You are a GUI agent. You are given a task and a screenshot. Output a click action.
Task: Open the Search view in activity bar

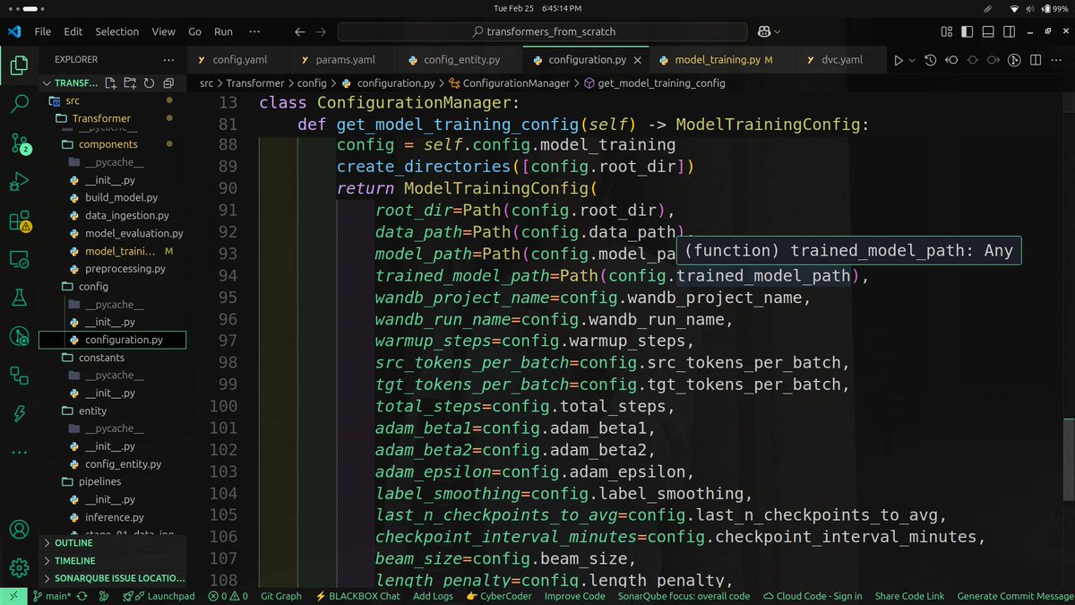(x=19, y=103)
